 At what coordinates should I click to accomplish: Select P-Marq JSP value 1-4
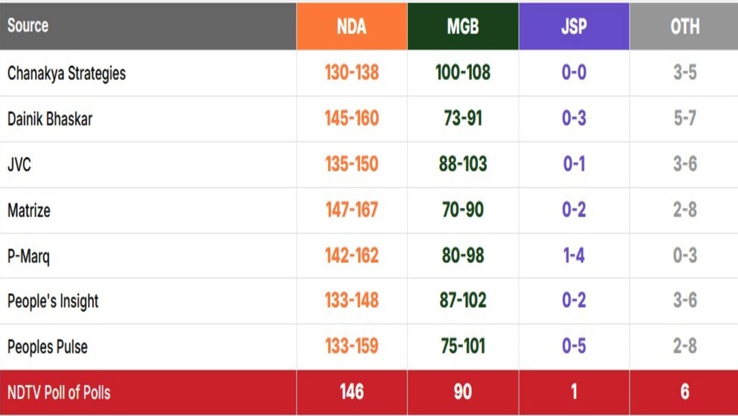(574, 256)
